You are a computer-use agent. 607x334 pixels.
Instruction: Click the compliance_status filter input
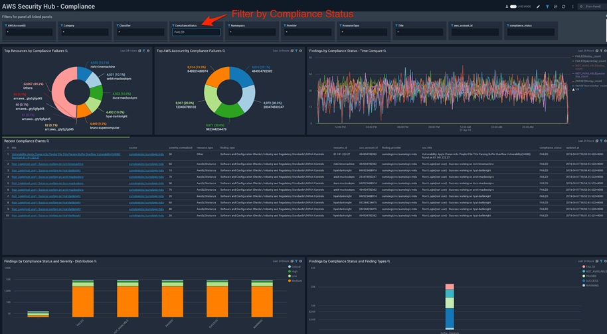tap(531, 32)
